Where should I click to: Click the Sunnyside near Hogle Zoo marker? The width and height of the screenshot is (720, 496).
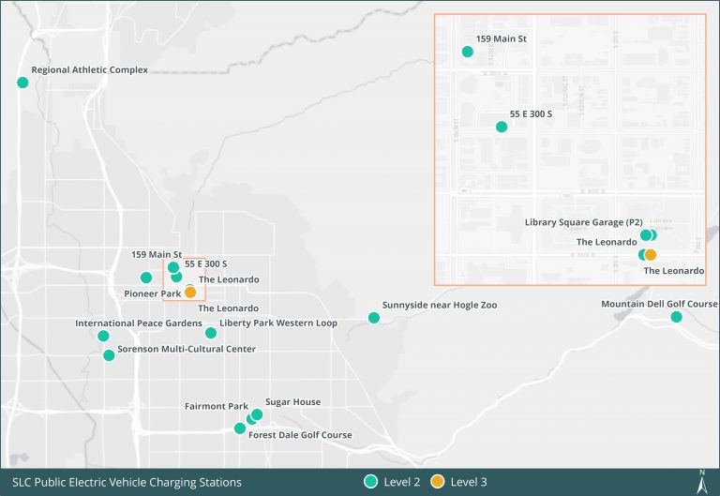374,318
